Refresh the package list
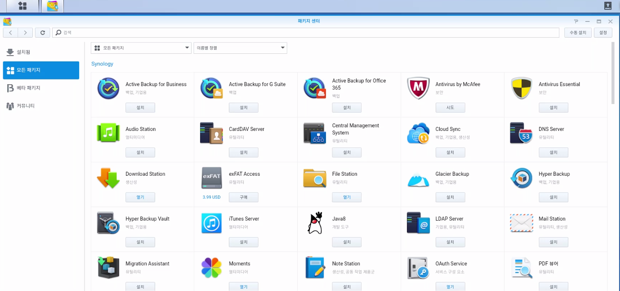 point(42,33)
